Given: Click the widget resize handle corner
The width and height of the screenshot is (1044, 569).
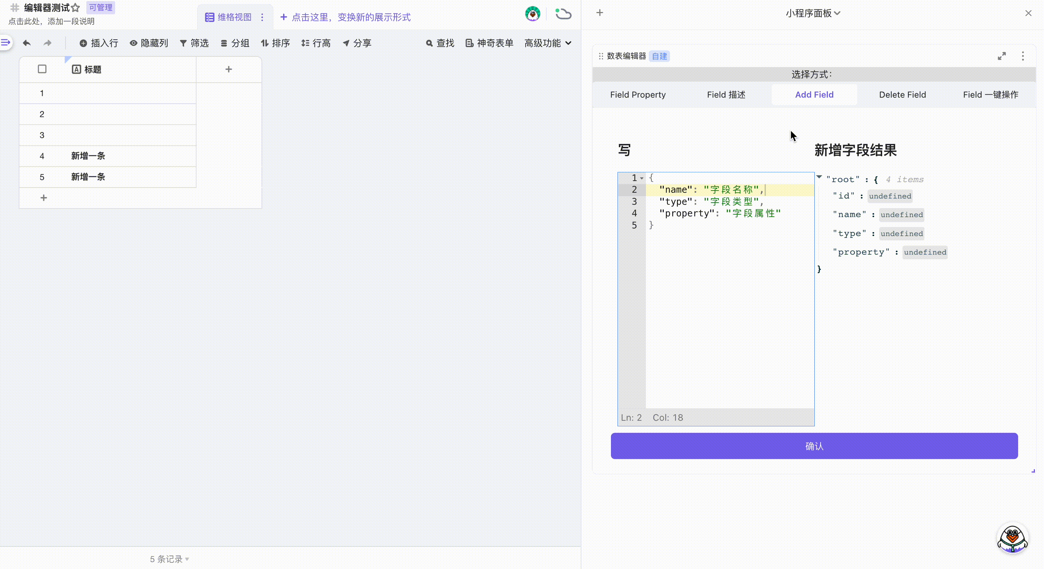Looking at the screenshot, I should [x=1033, y=471].
